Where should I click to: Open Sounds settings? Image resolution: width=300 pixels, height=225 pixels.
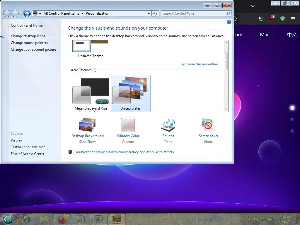[x=168, y=130]
